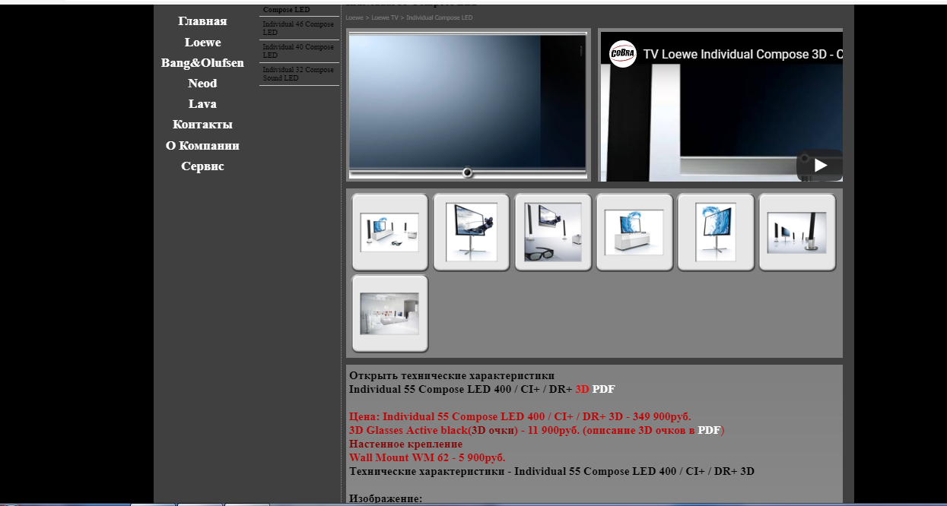Open the white living room interior thumbnail
Viewport: 947px width, 506px height.
pos(389,313)
